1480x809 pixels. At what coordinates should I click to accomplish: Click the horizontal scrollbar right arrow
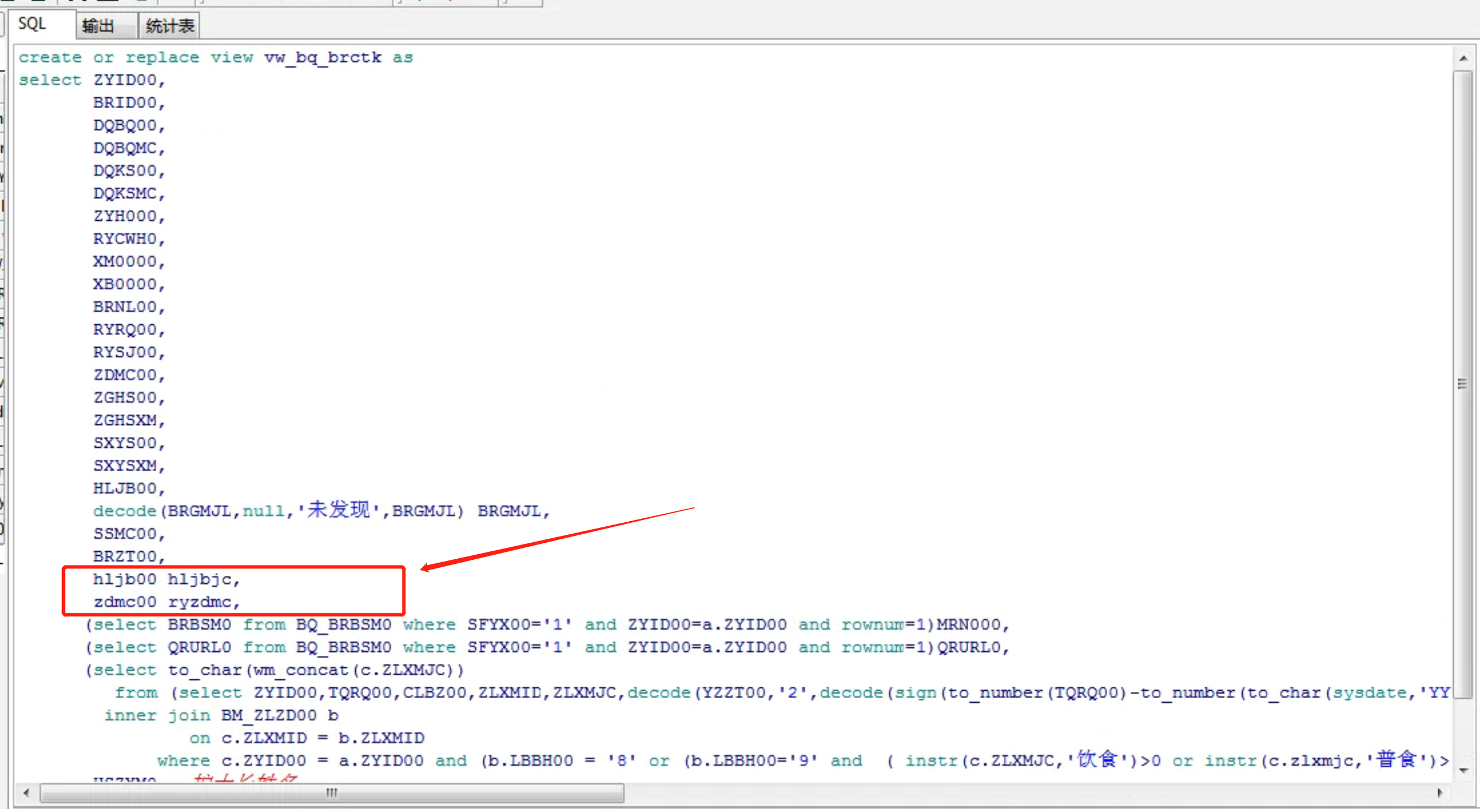[x=1440, y=793]
